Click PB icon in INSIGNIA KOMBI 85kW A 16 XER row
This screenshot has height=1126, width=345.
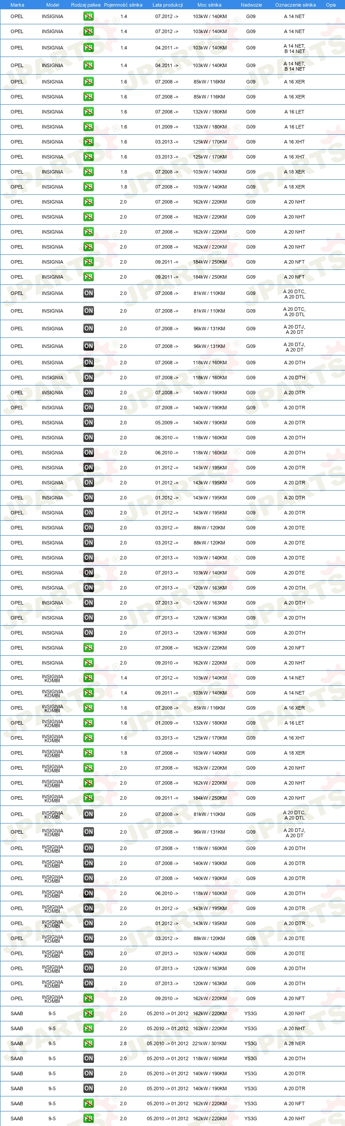[x=89, y=708]
